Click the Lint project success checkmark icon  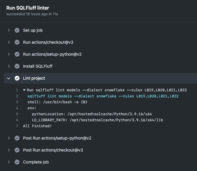point(17,78)
